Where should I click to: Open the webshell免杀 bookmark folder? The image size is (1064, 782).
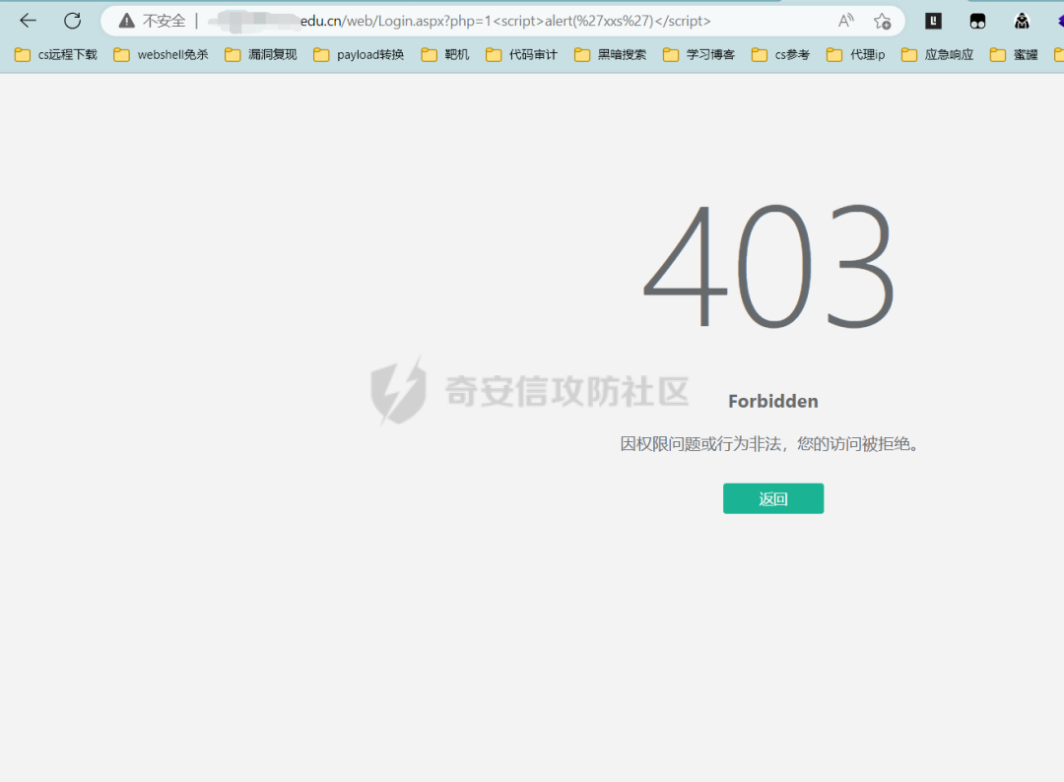click(161, 55)
